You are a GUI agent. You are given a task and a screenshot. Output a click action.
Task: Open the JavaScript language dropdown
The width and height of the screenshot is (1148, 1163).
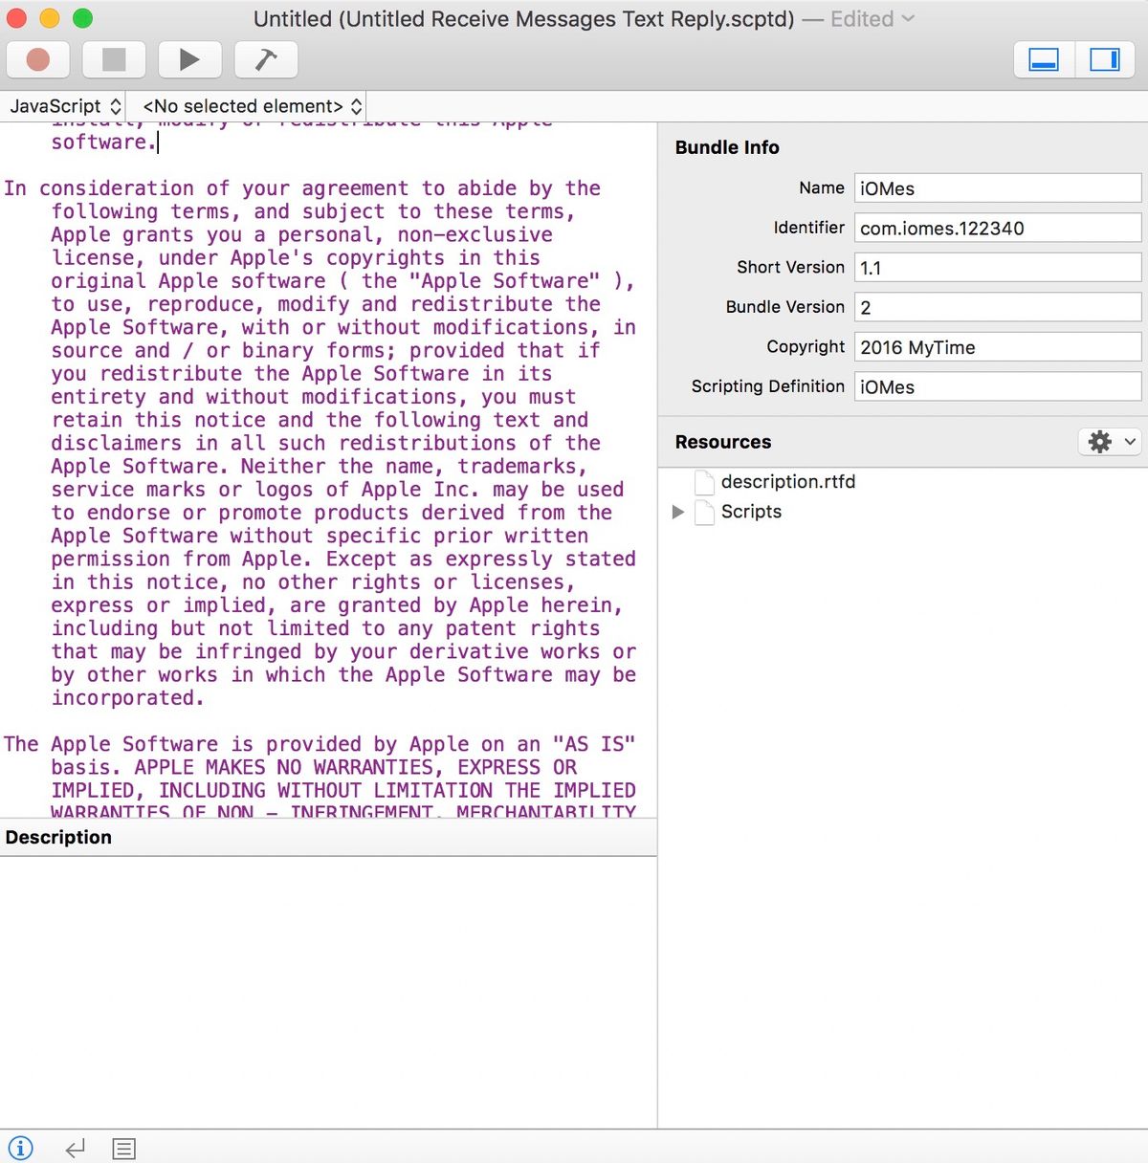pos(65,106)
